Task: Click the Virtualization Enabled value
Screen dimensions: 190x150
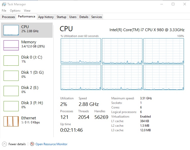Action: [145, 117]
